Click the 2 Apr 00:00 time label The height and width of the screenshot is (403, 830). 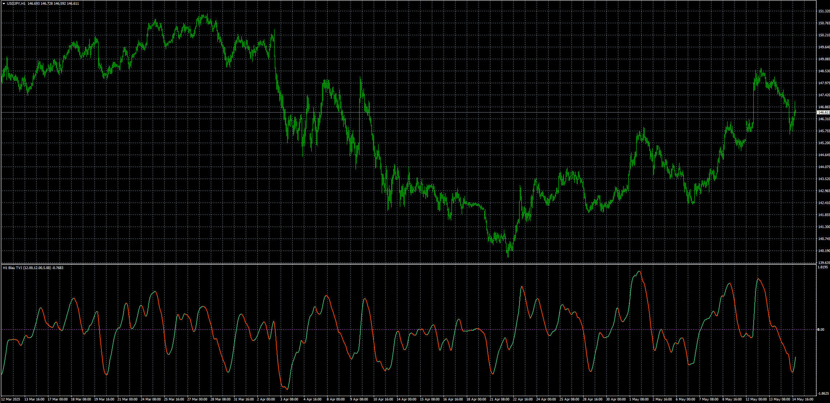click(266, 399)
